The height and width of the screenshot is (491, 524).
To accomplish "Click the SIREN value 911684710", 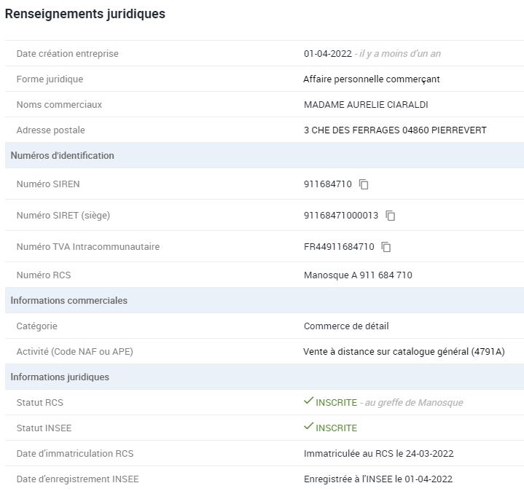I will tap(327, 184).
